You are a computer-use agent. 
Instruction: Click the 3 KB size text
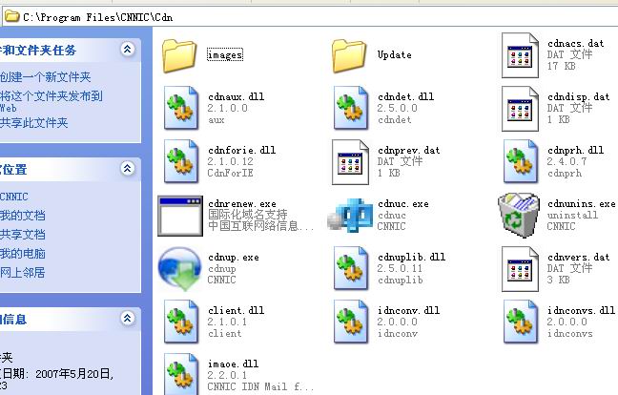point(559,280)
